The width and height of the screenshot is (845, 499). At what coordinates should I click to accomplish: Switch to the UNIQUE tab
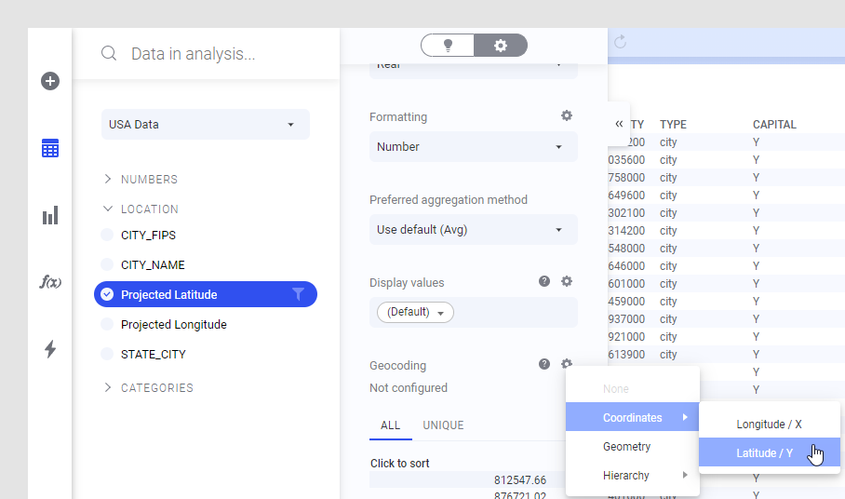443,425
